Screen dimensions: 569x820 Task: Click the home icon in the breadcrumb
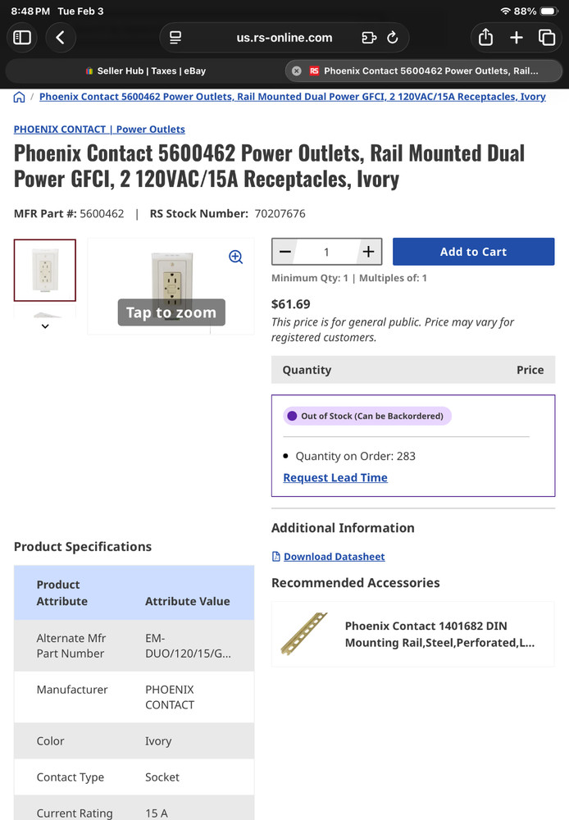tap(19, 96)
